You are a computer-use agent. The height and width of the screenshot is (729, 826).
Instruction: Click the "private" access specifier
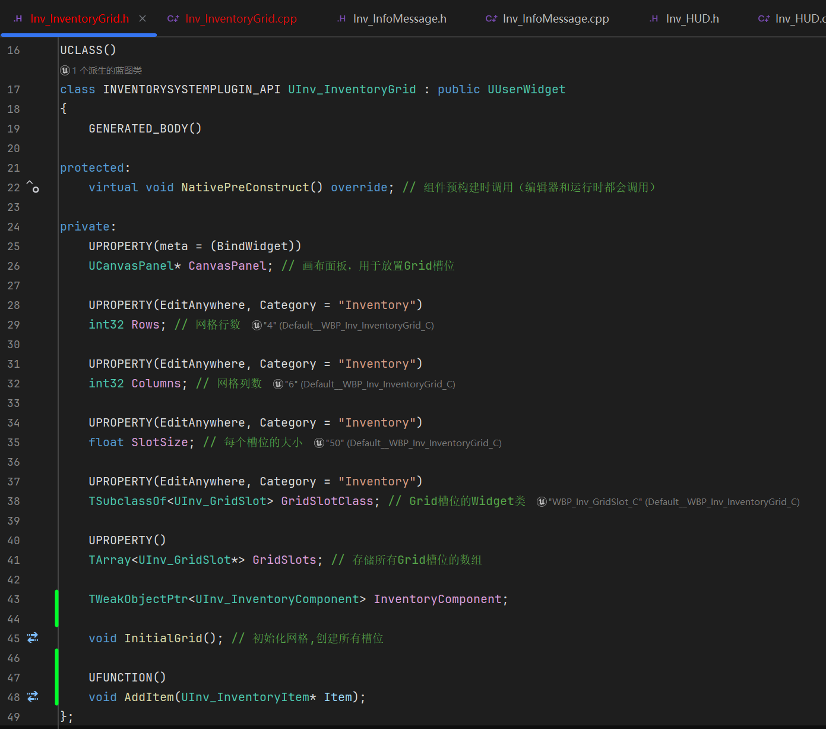pyautogui.click(x=85, y=227)
